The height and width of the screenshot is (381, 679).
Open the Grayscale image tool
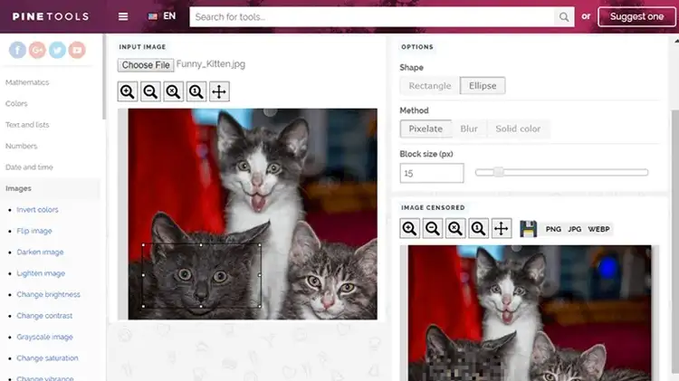[x=44, y=337]
